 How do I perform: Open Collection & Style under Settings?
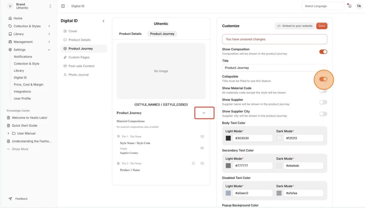[x=26, y=64]
